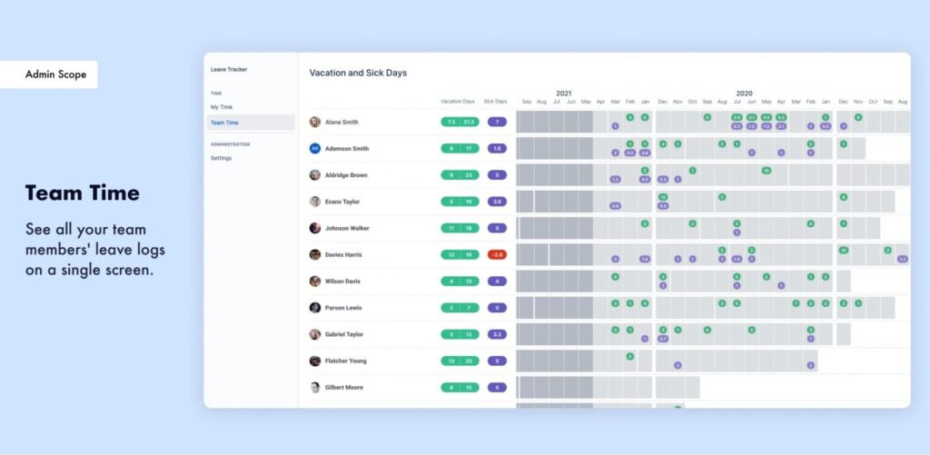
Task: Open Johnson Walker's avatar
Action: 315,228
